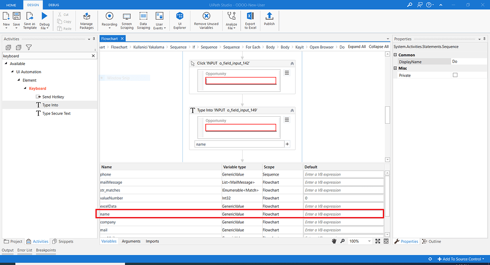Collapse the Type Into INPUT activity
The image size is (490, 265).
click(x=292, y=110)
